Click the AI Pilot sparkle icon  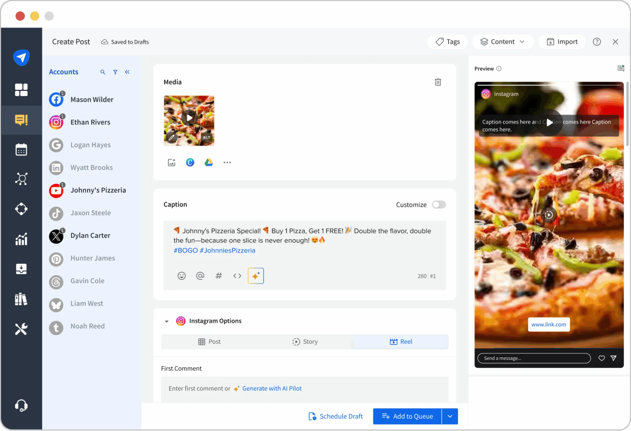(256, 276)
